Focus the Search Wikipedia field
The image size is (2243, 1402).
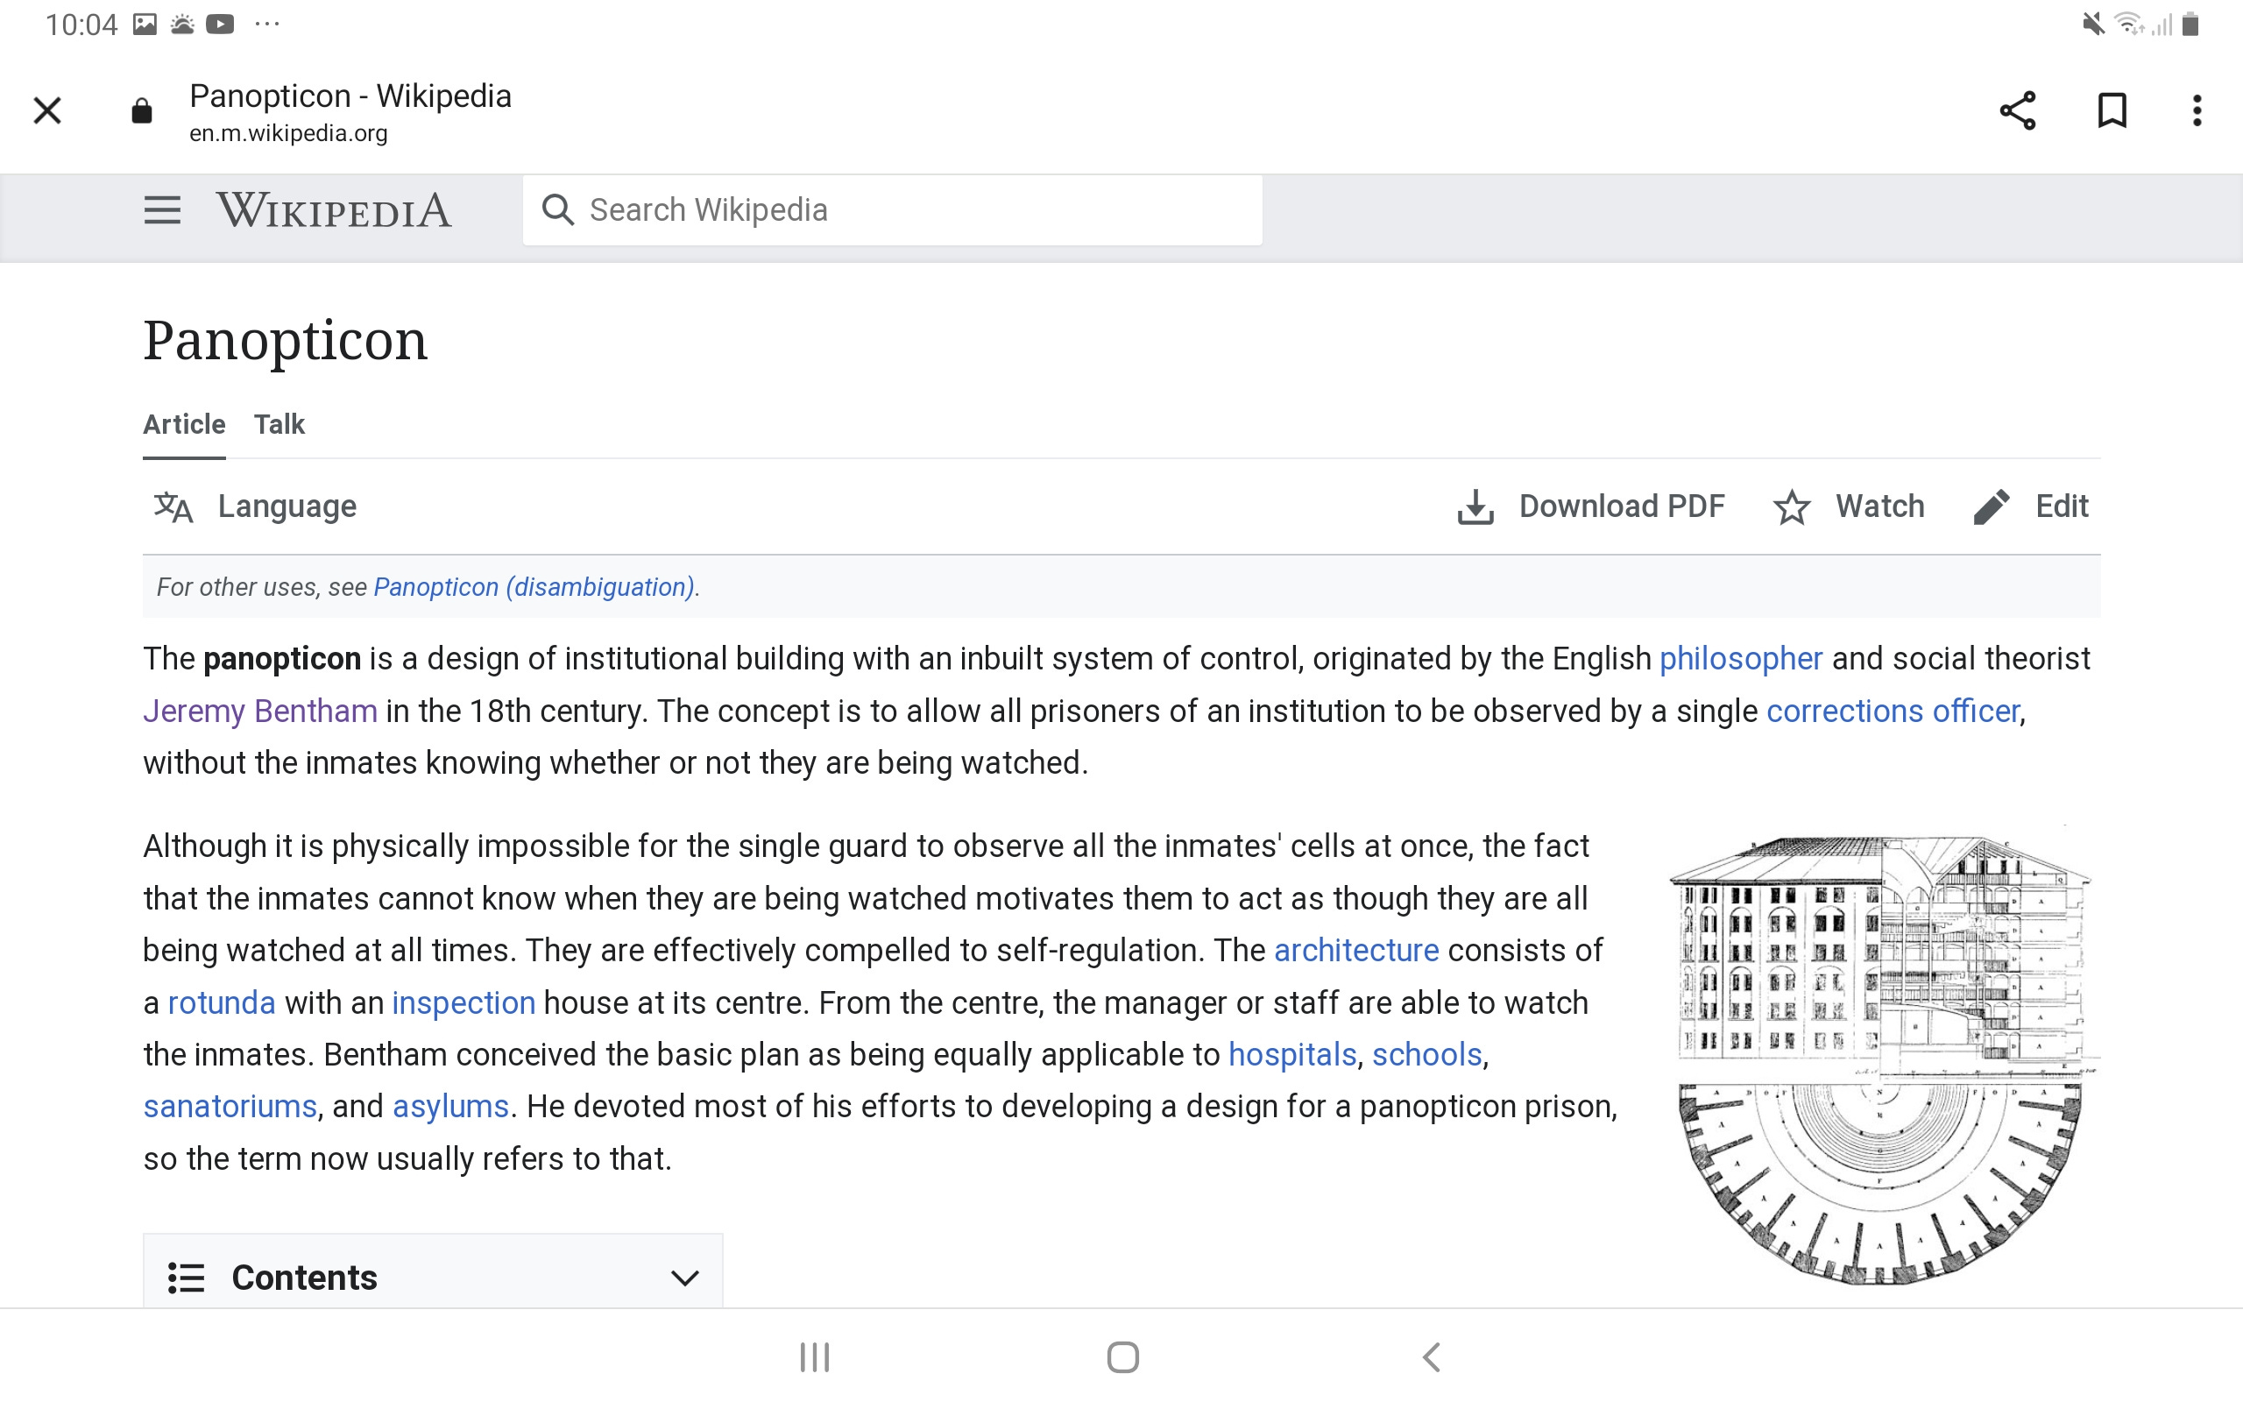tap(893, 210)
